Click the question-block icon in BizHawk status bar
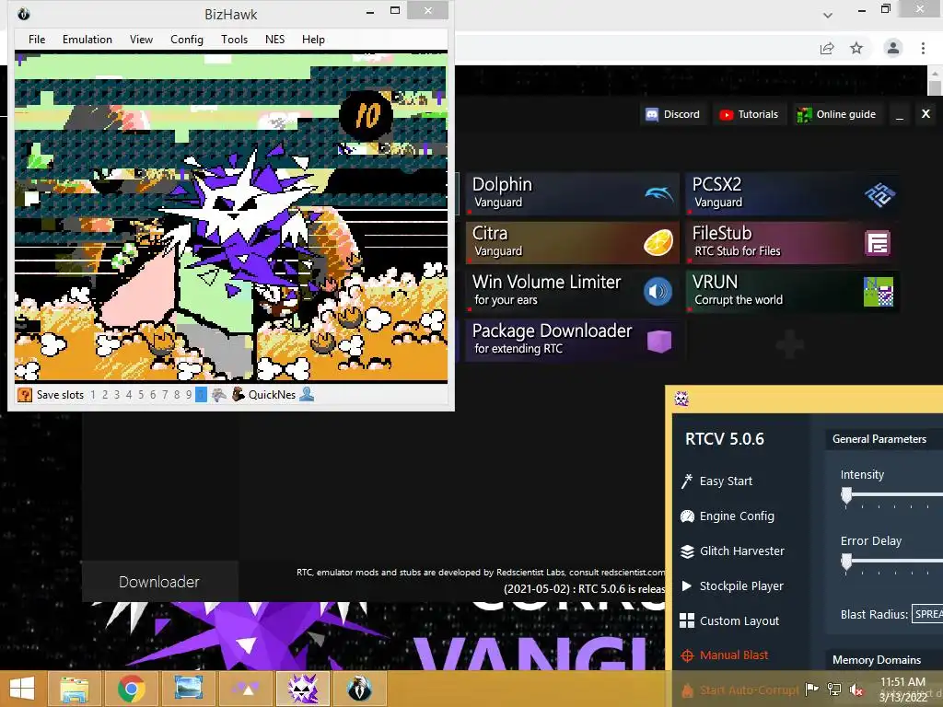The image size is (943, 707). 25,395
